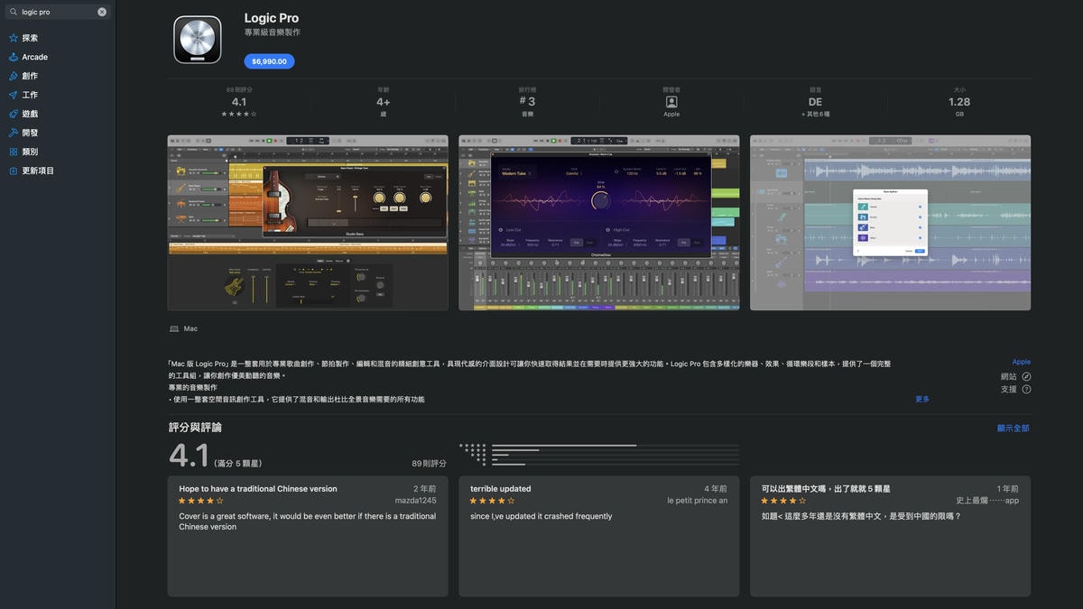Click reviewer name le petit prince an
The height and width of the screenshot is (609, 1083).
tap(698, 501)
